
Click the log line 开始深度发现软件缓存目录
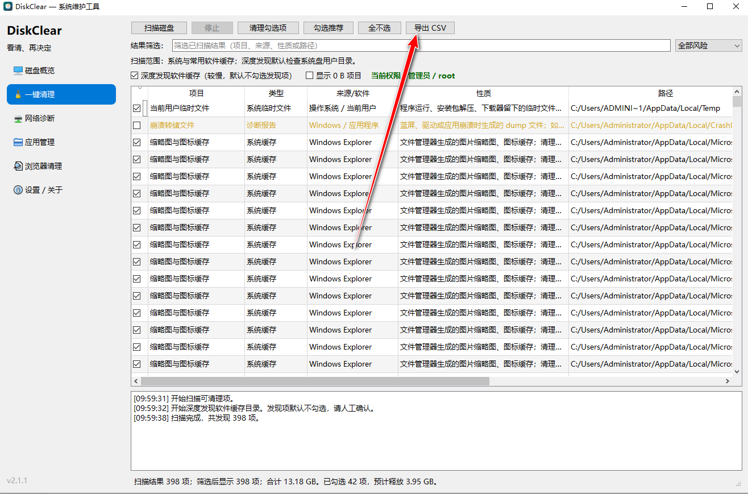point(255,408)
